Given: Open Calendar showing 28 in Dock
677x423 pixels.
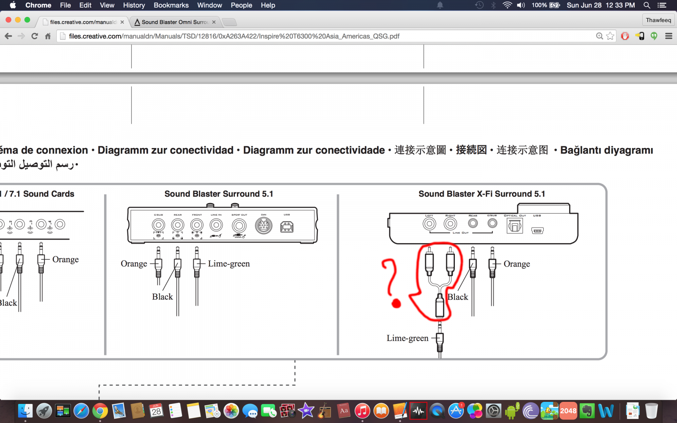Looking at the screenshot, I should pyautogui.click(x=157, y=411).
